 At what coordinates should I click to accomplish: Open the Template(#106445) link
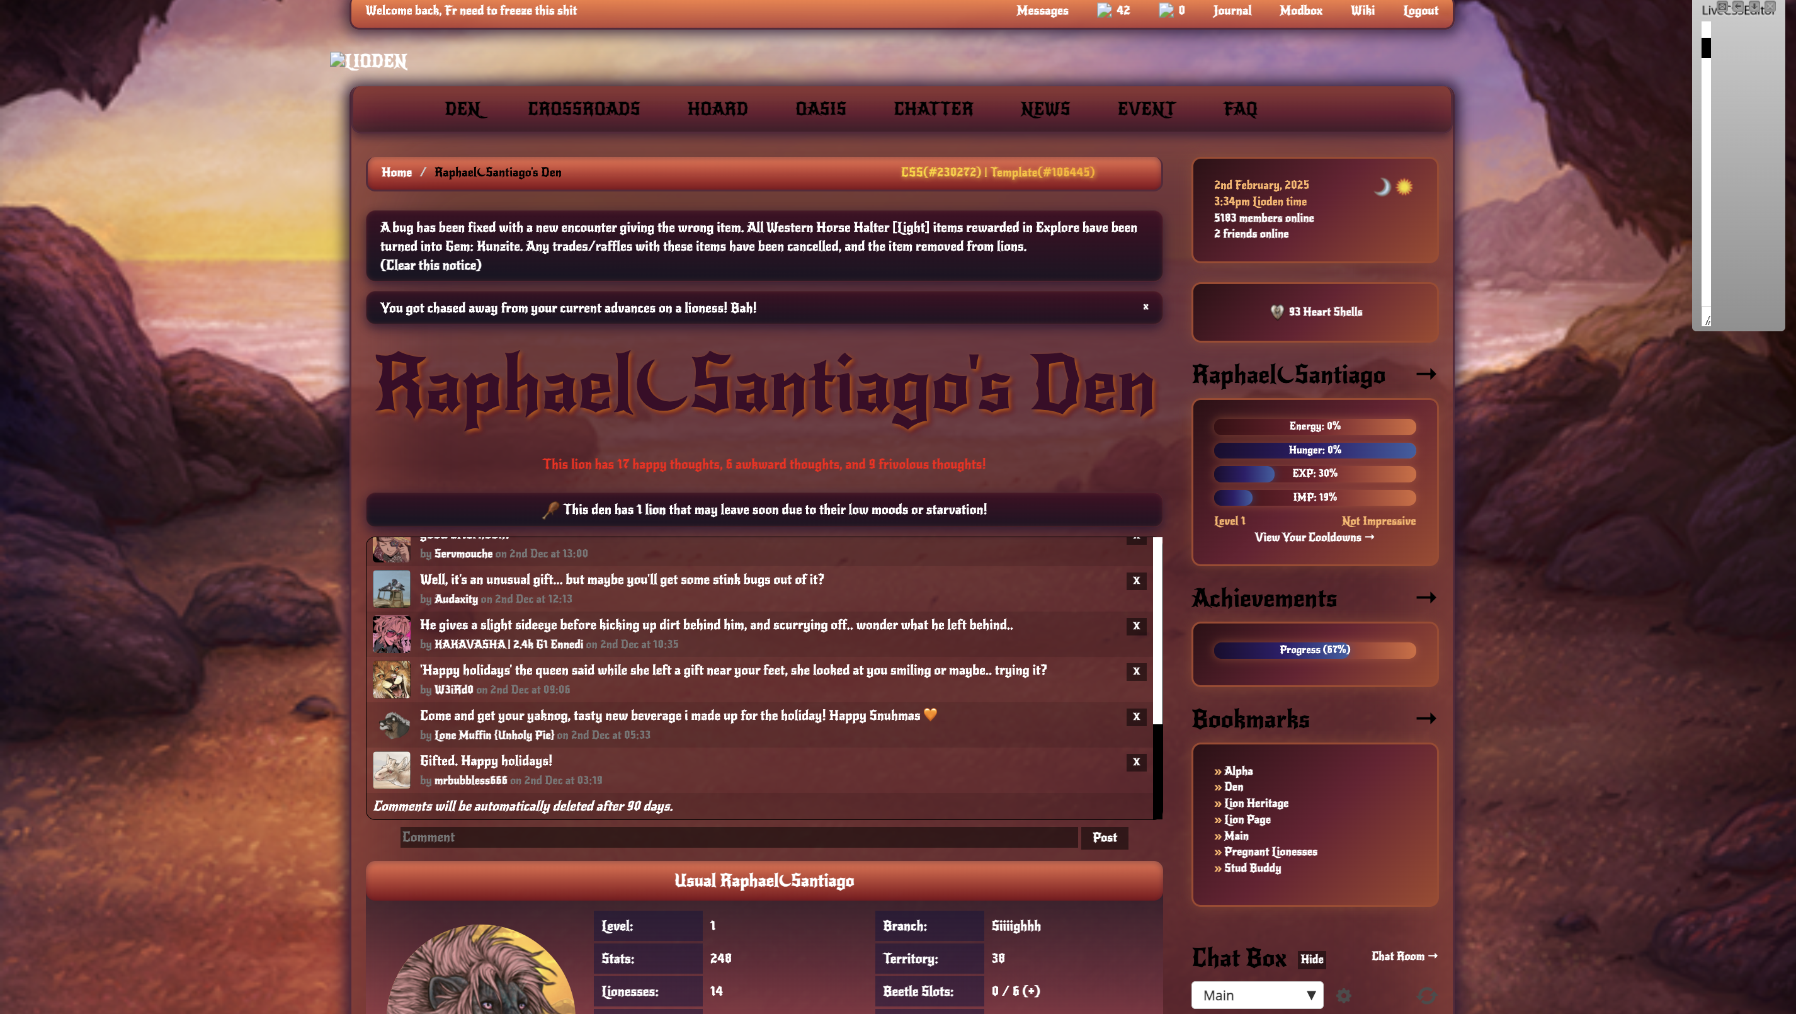[x=1042, y=173]
